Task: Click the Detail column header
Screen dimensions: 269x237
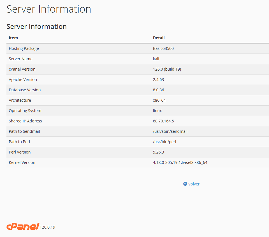Action: click(x=159, y=38)
